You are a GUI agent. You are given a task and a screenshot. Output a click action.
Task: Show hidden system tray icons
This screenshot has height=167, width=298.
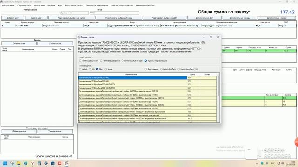click(x=257, y=163)
